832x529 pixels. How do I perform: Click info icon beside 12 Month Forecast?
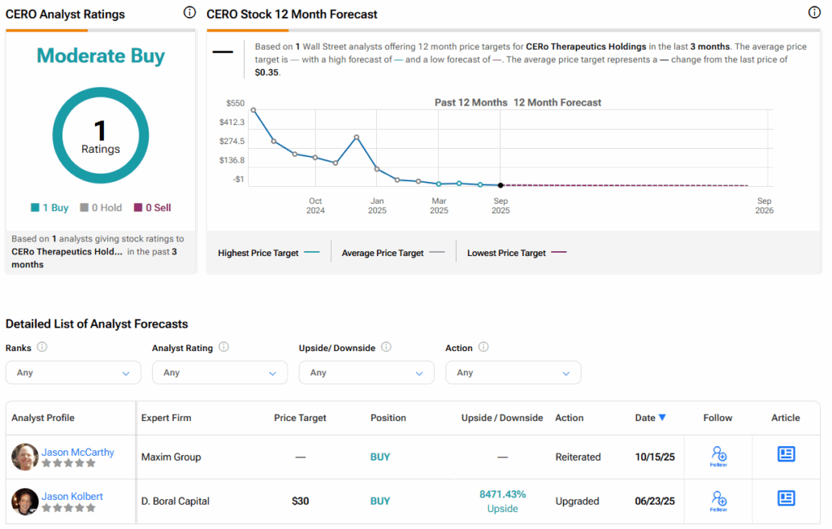pos(814,13)
